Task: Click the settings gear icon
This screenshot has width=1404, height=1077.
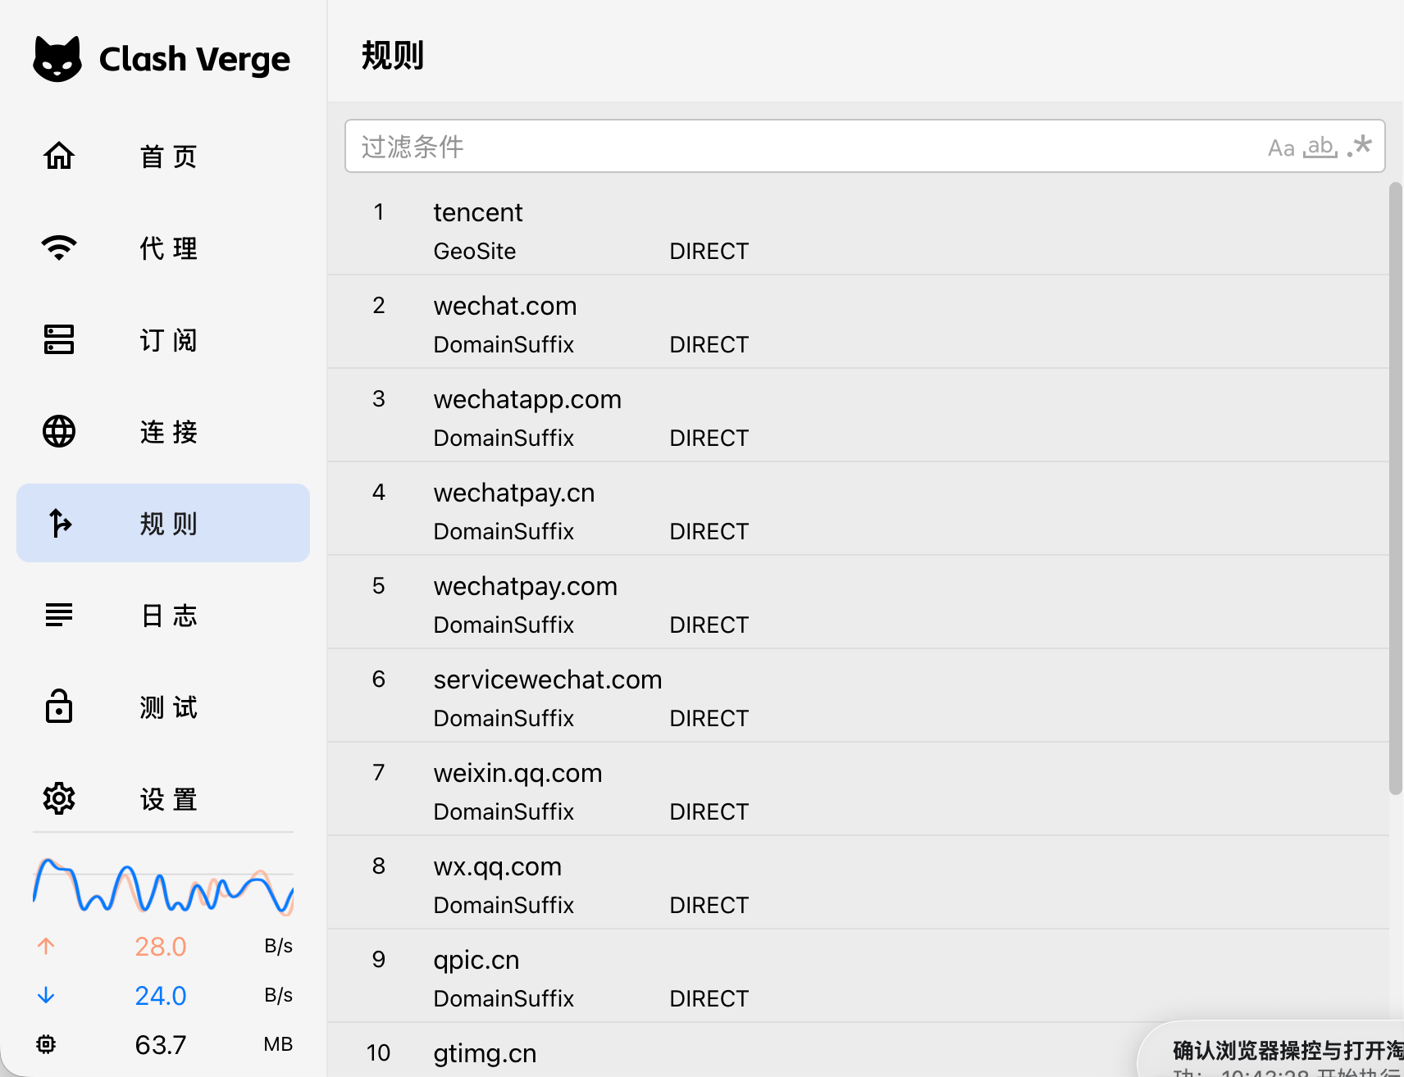Action: tap(59, 798)
